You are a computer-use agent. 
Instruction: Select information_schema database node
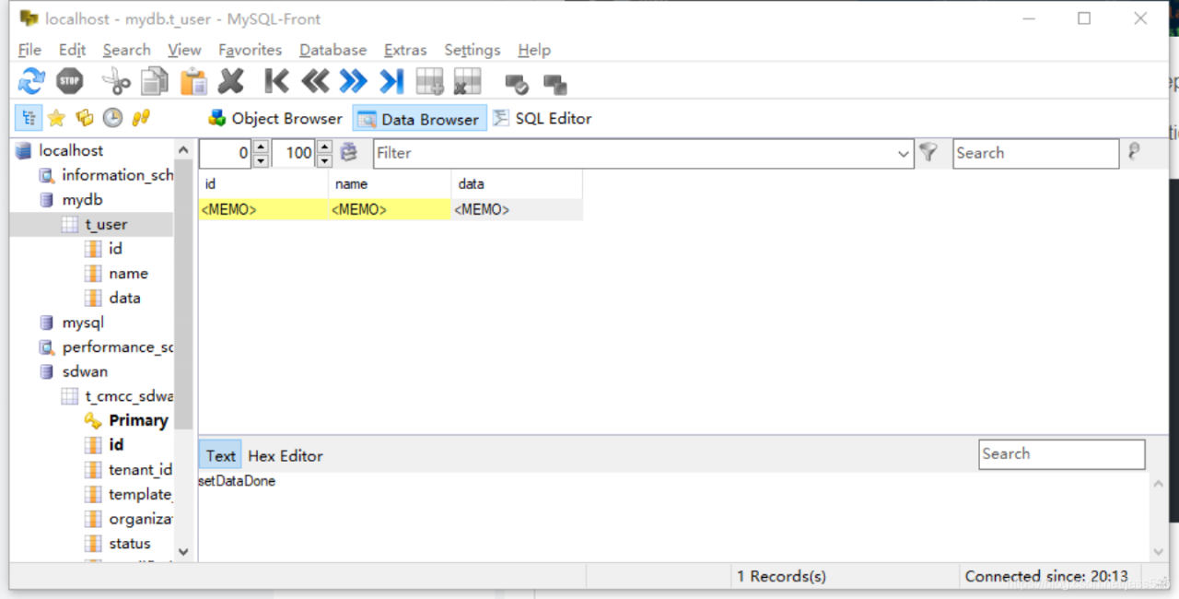click(117, 175)
